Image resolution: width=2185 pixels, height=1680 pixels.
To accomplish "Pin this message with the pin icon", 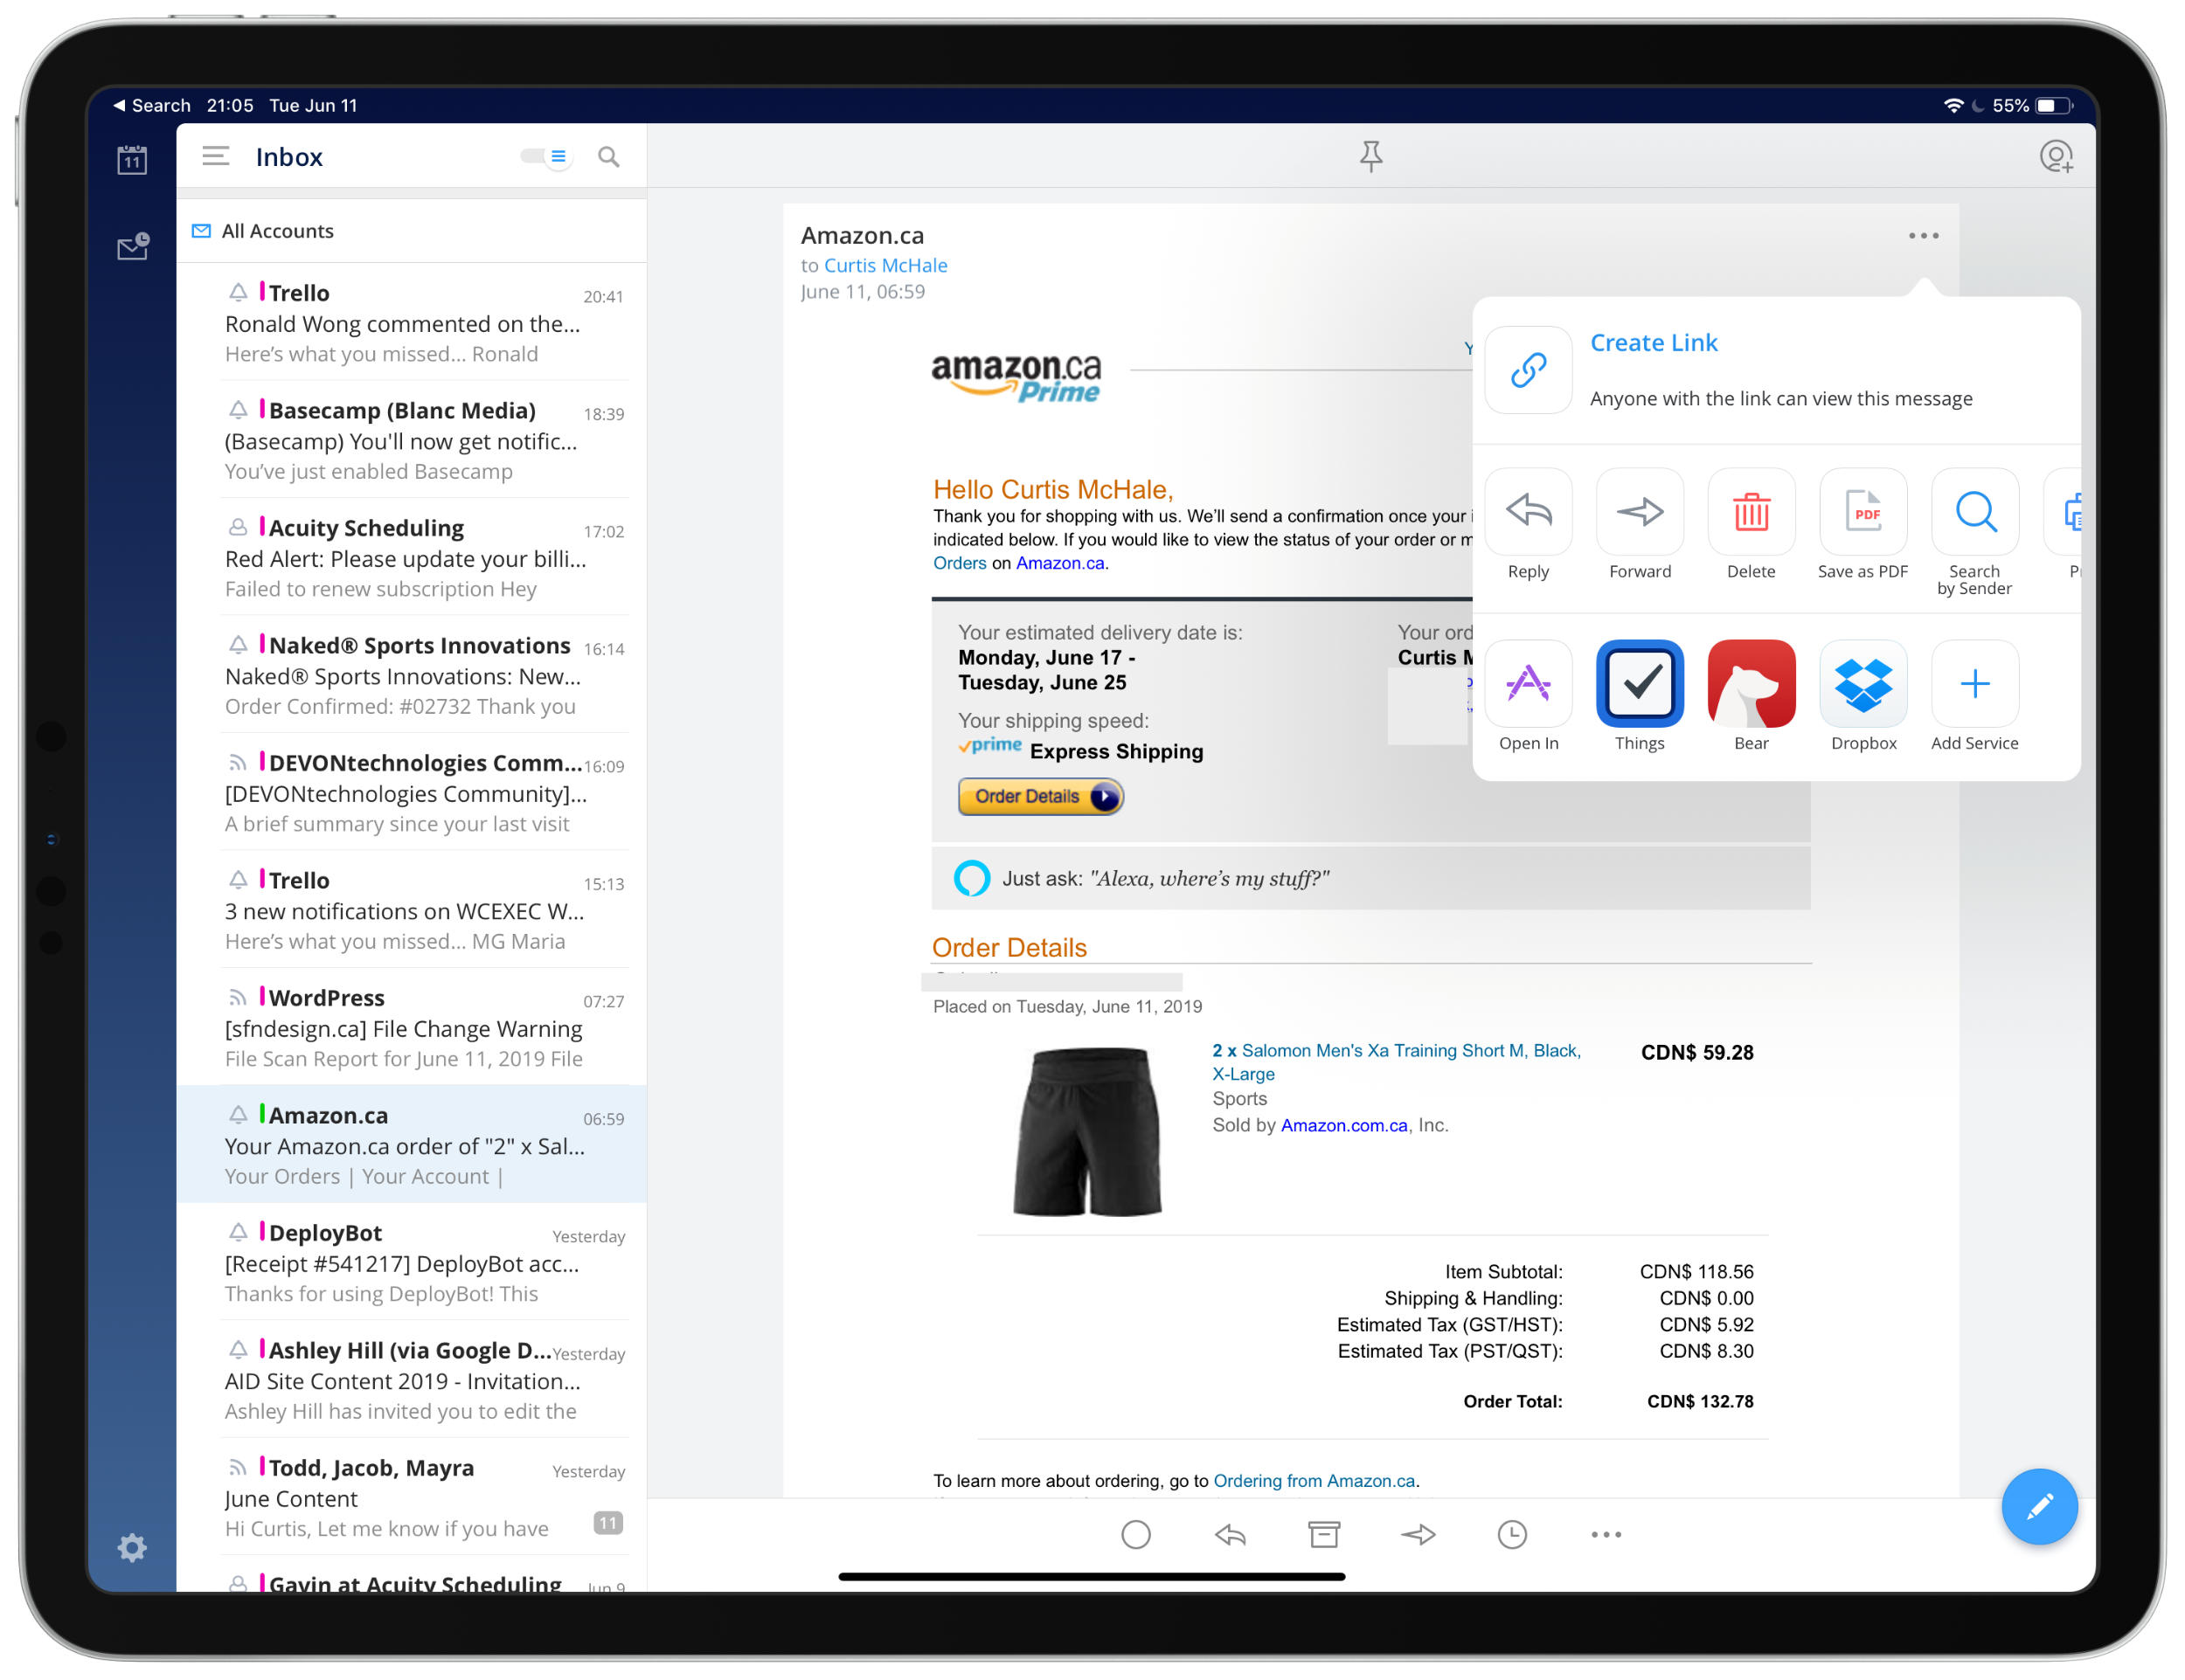I will point(1370,156).
